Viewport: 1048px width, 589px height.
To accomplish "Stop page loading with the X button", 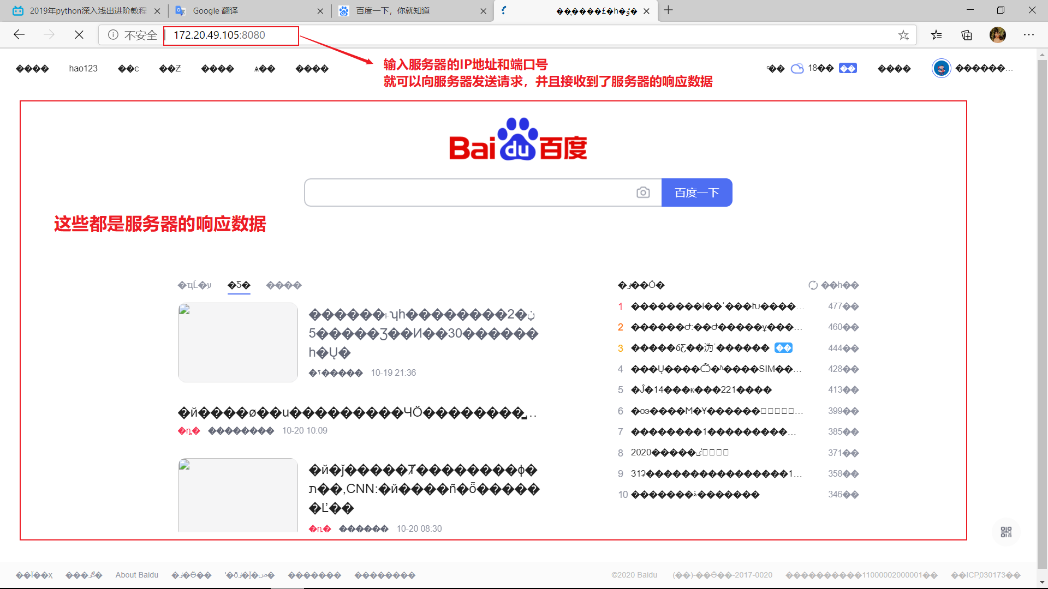I will [x=79, y=35].
